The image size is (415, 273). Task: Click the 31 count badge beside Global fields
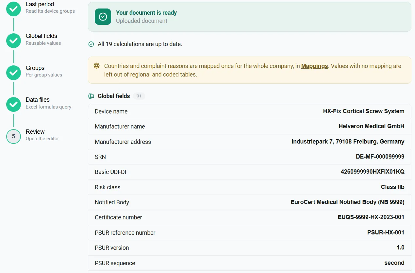(139, 96)
